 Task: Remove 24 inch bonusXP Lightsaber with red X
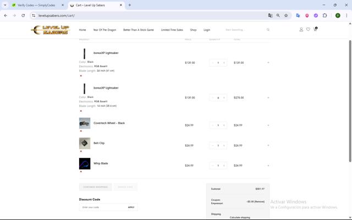(81, 76)
